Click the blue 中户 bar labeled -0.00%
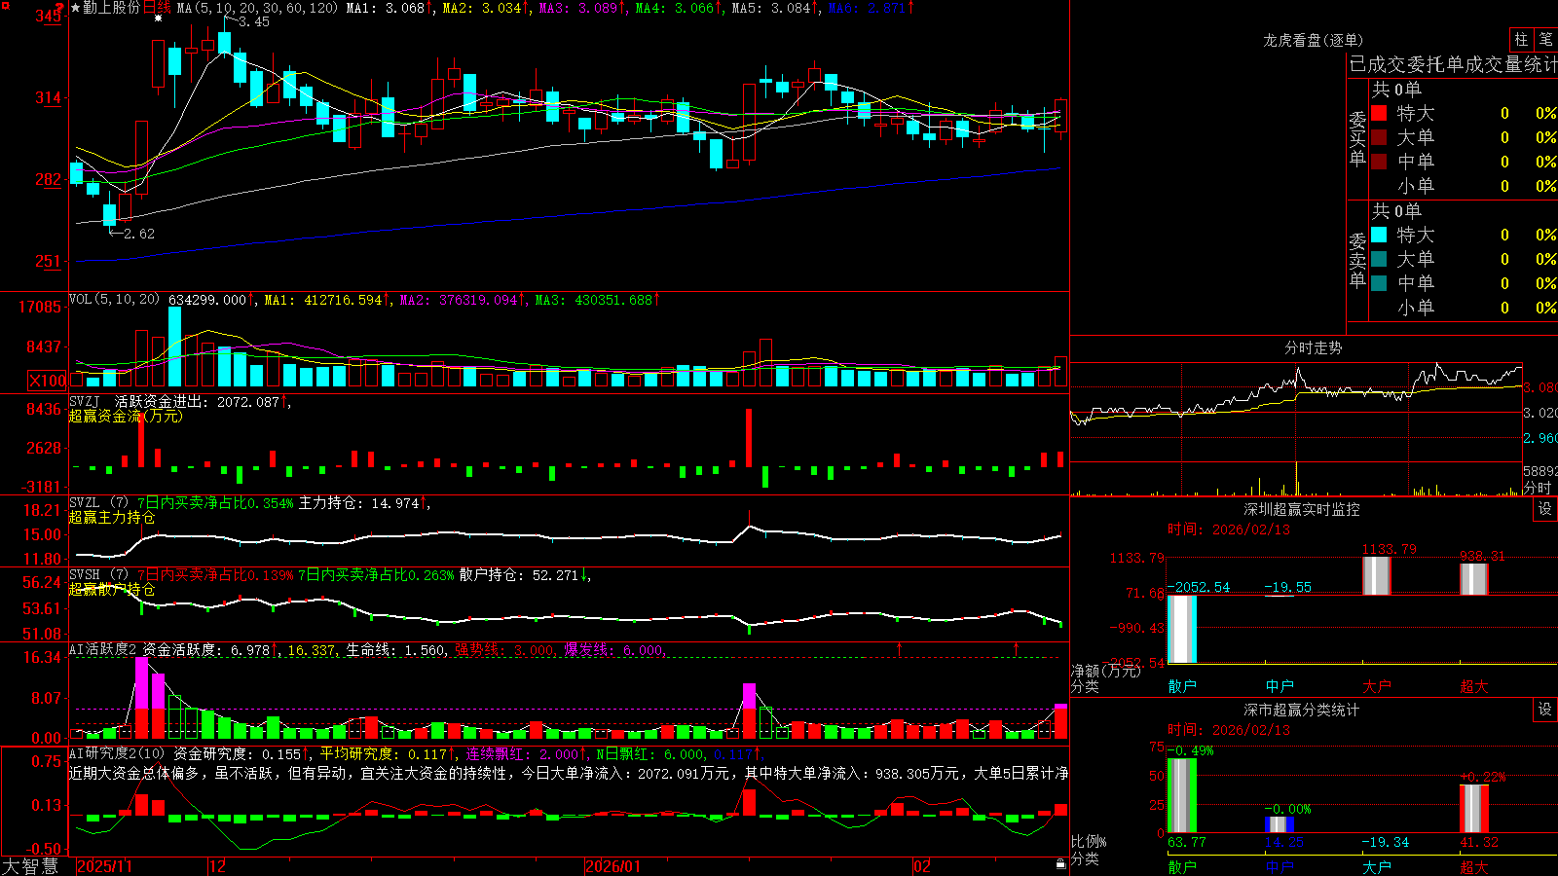The height and width of the screenshot is (876, 1558). [1280, 824]
